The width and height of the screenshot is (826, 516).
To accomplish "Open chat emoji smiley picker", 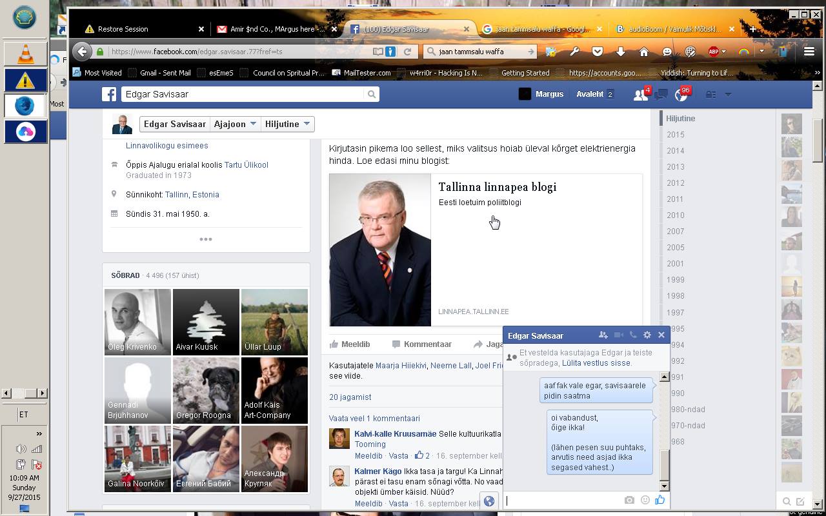I will (645, 501).
